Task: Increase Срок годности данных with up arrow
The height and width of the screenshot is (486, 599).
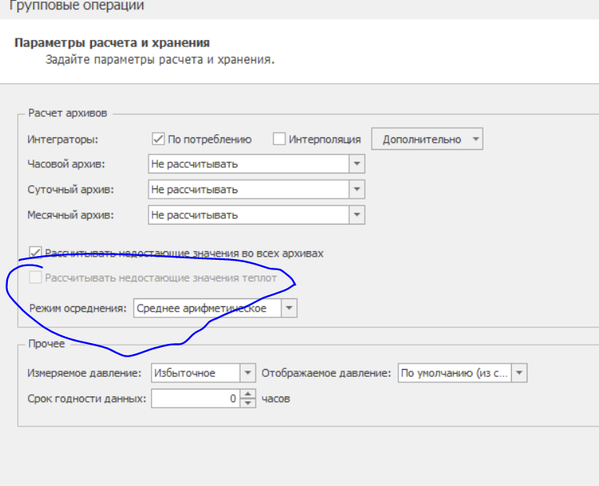Action: click(x=248, y=393)
